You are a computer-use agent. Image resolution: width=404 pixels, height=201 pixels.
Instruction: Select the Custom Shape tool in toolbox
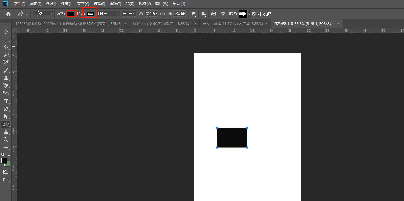coord(6,124)
